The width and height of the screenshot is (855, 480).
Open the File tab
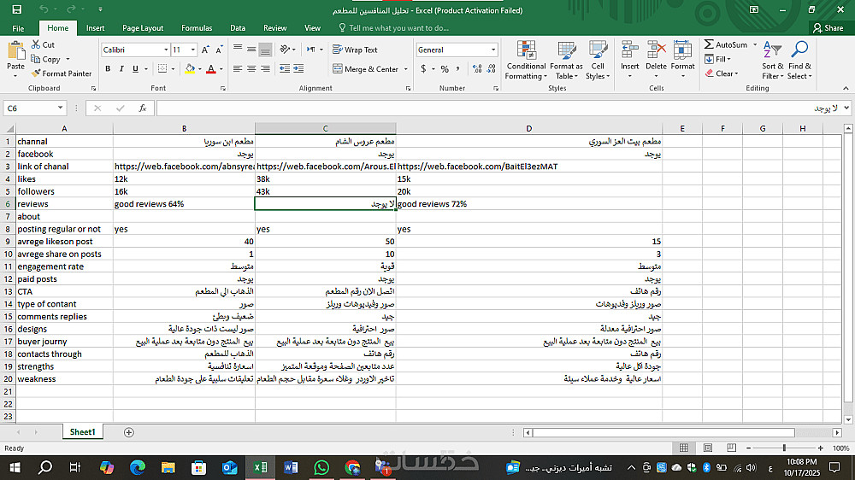18,28
